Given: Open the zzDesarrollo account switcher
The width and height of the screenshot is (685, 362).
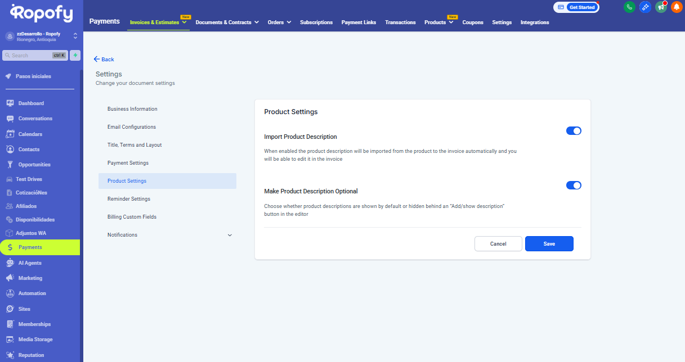Looking at the screenshot, I should coord(42,36).
